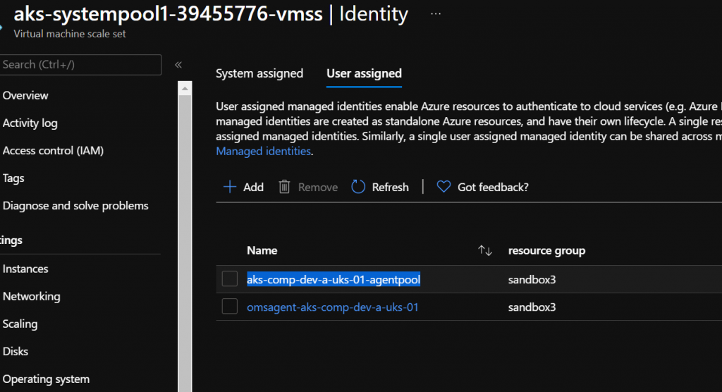
Task: Open the Networking settings page
Action: [32, 296]
